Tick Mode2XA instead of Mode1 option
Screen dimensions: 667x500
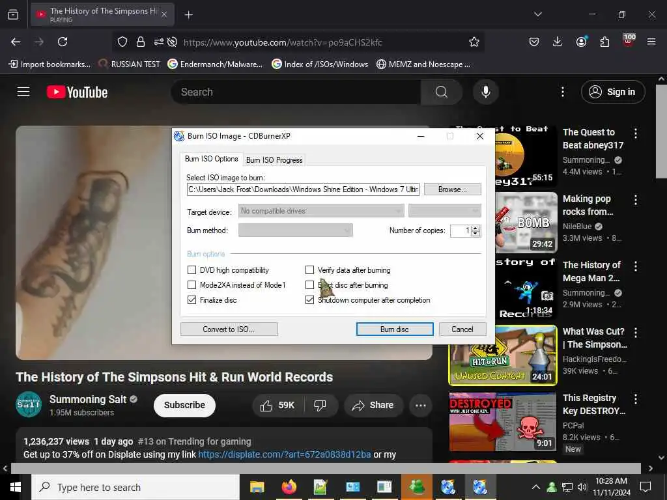[192, 285]
